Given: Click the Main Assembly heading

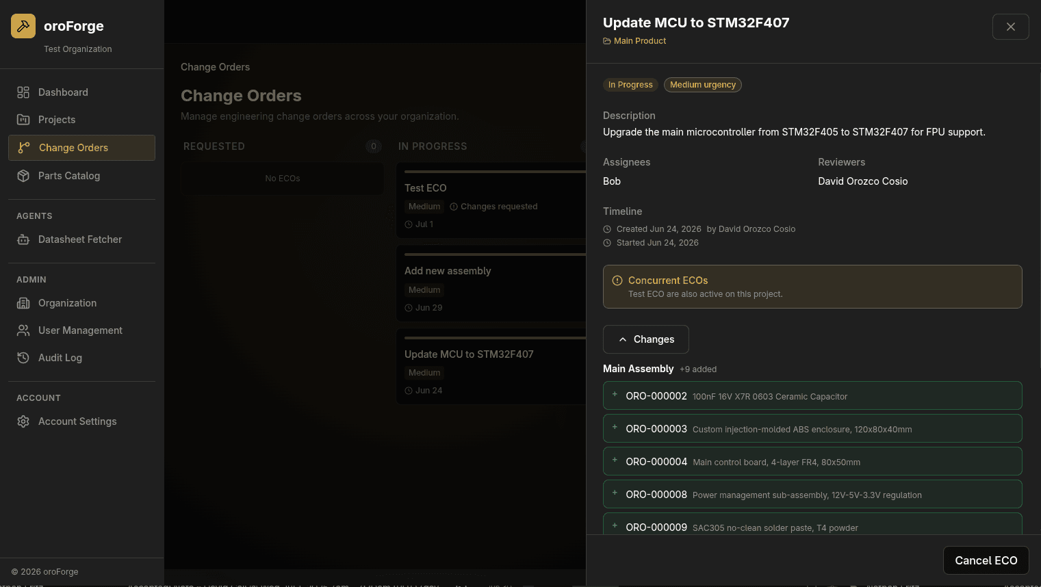Looking at the screenshot, I should pyautogui.click(x=638, y=369).
